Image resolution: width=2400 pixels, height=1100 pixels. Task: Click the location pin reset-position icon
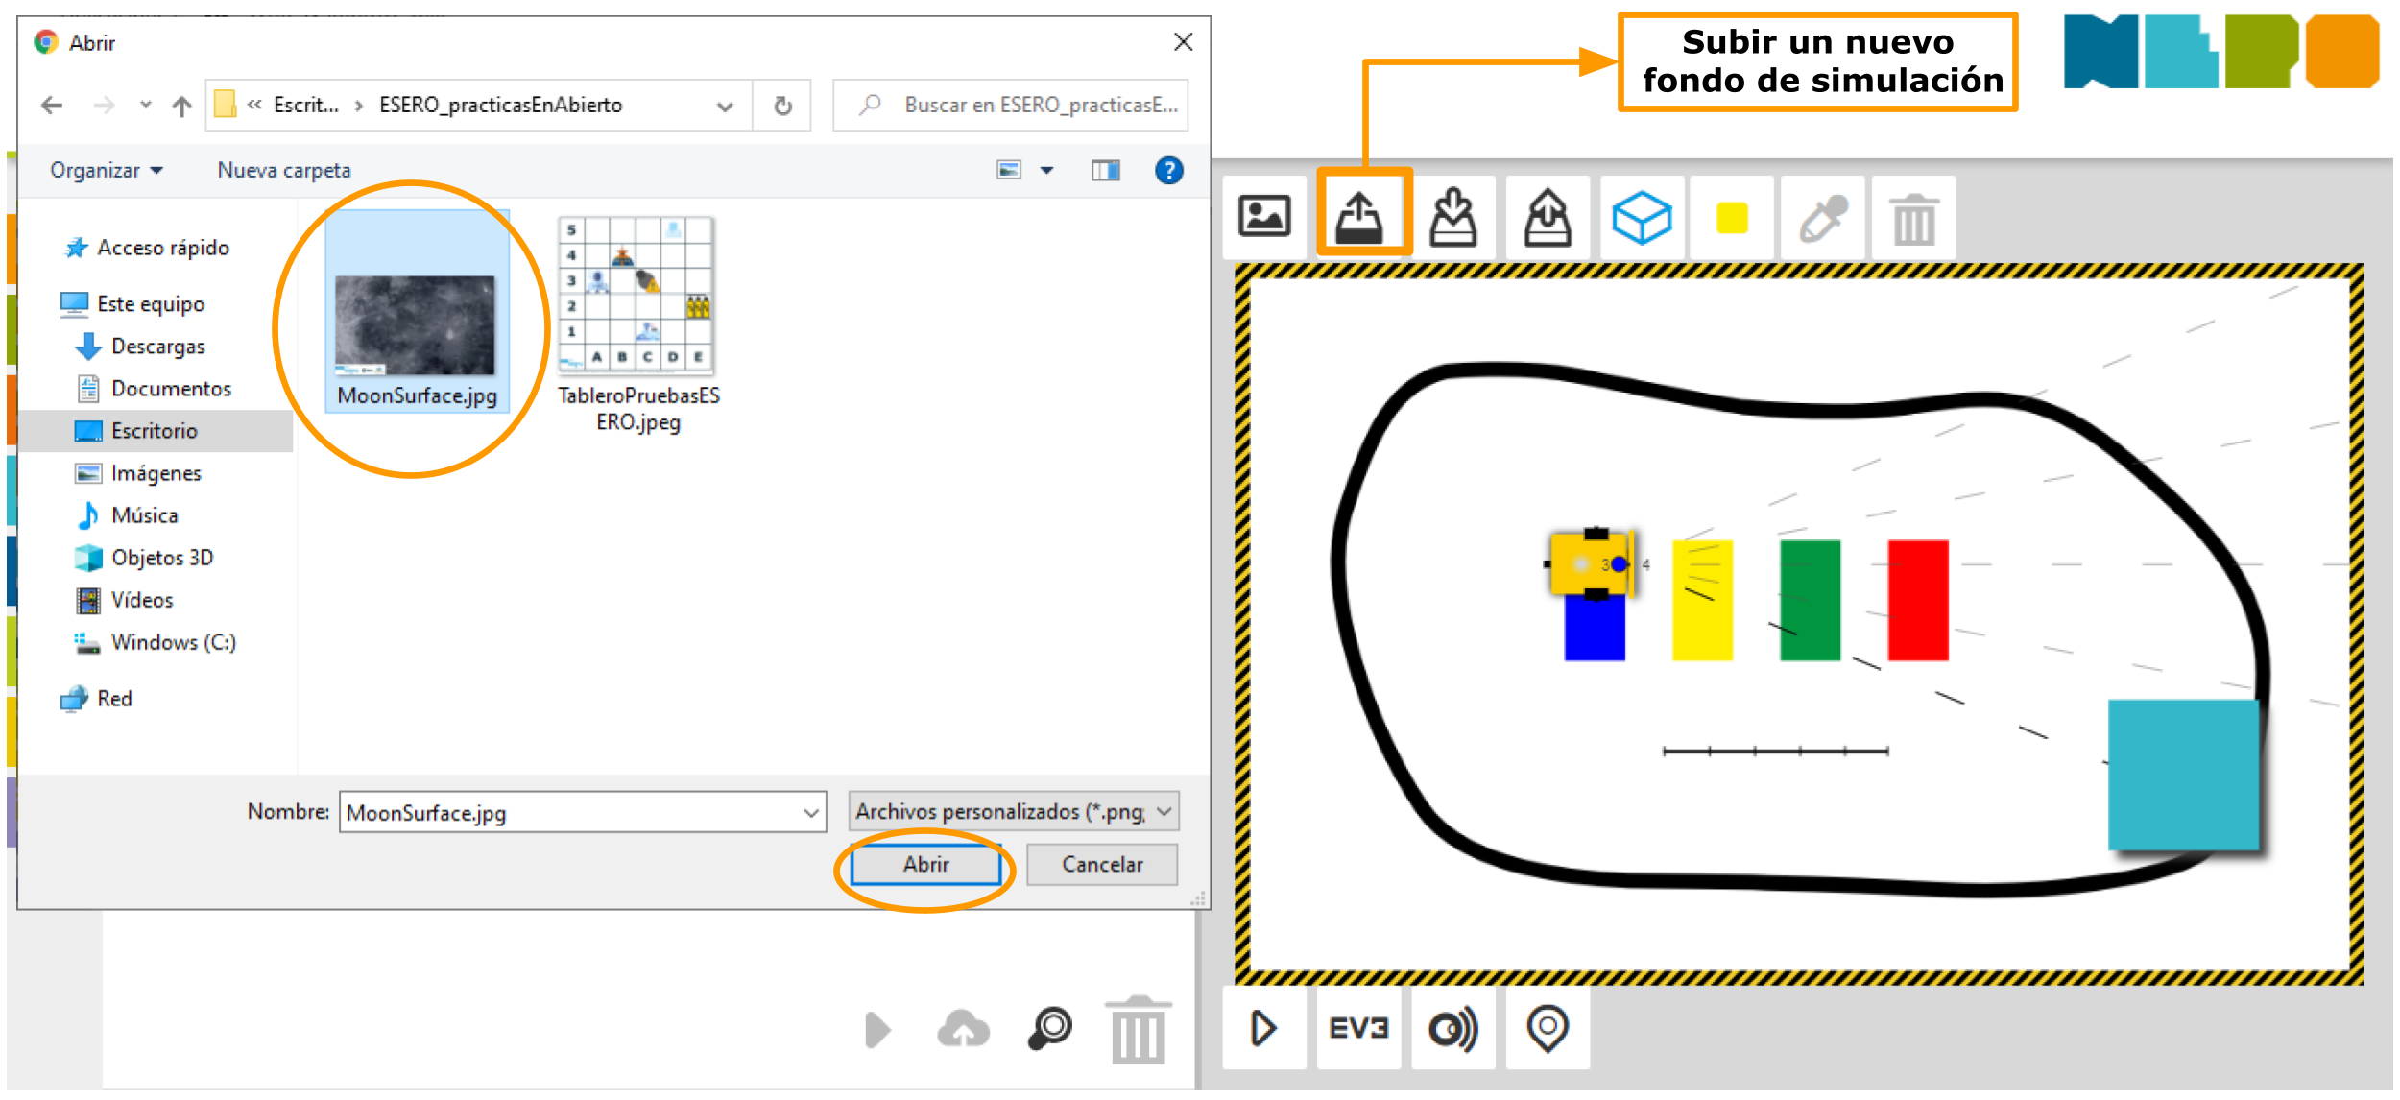(x=1547, y=1028)
